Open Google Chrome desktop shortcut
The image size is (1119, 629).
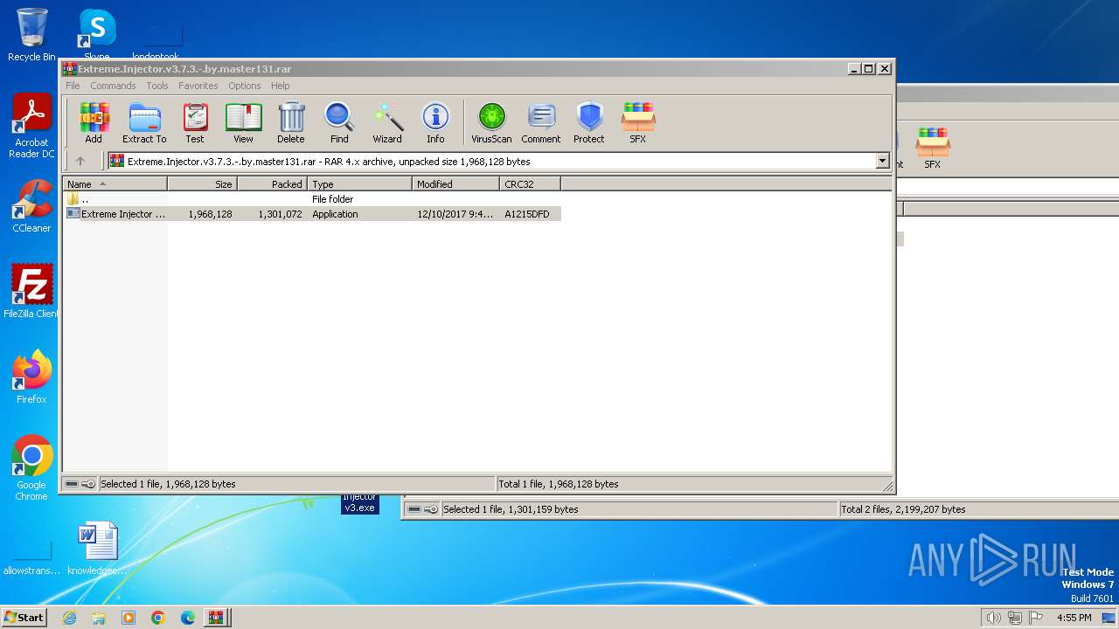(x=31, y=468)
